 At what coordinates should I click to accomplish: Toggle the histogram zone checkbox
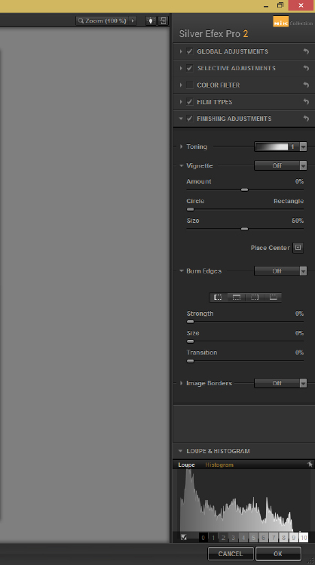coord(184,537)
